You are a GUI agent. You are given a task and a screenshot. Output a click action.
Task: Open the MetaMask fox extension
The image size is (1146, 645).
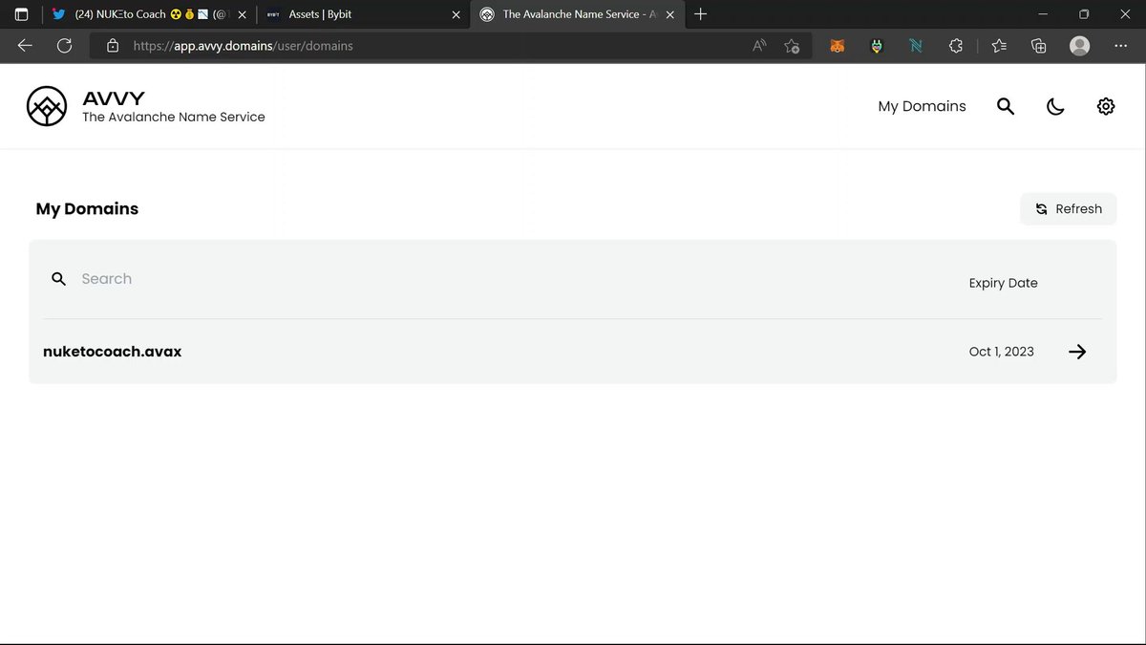click(x=838, y=46)
